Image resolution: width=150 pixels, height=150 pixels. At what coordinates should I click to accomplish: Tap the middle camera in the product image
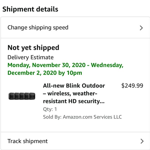click(x=22, y=96)
